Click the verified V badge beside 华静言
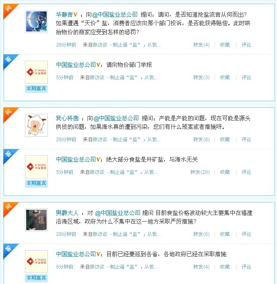 tap(75, 15)
